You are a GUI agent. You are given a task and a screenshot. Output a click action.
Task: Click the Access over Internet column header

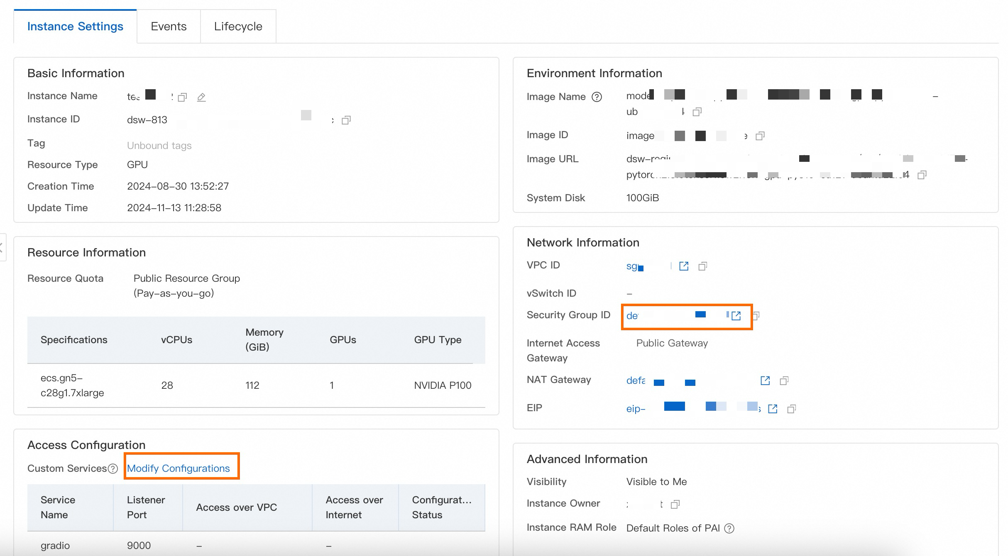pos(355,507)
